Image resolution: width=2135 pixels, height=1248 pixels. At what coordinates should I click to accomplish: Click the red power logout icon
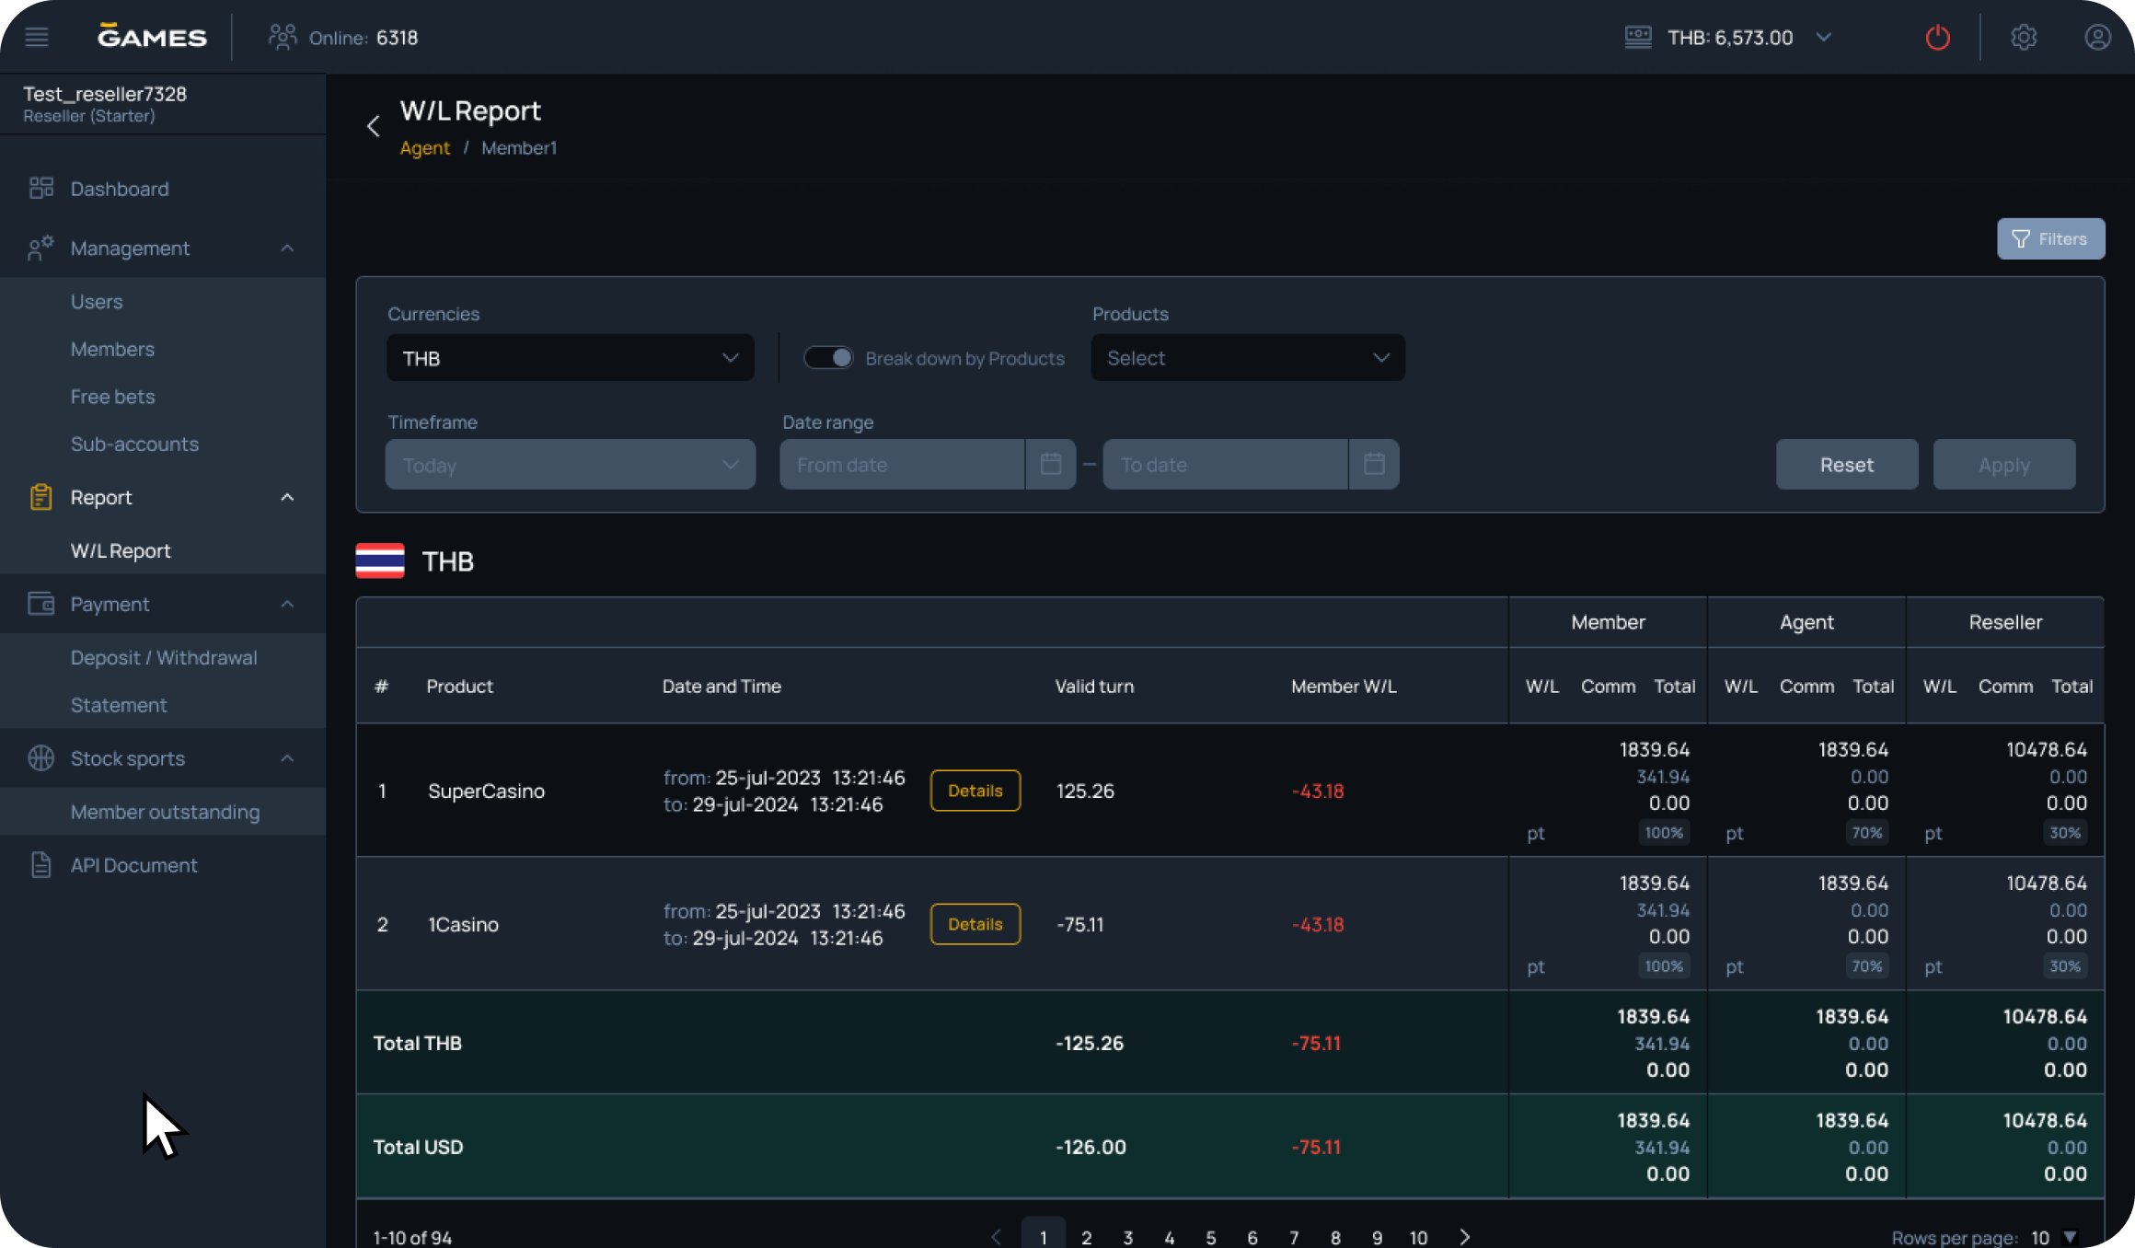click(1937, 37)
